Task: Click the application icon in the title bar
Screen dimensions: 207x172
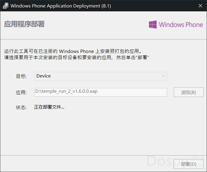Action: click(x=5, y=6)
